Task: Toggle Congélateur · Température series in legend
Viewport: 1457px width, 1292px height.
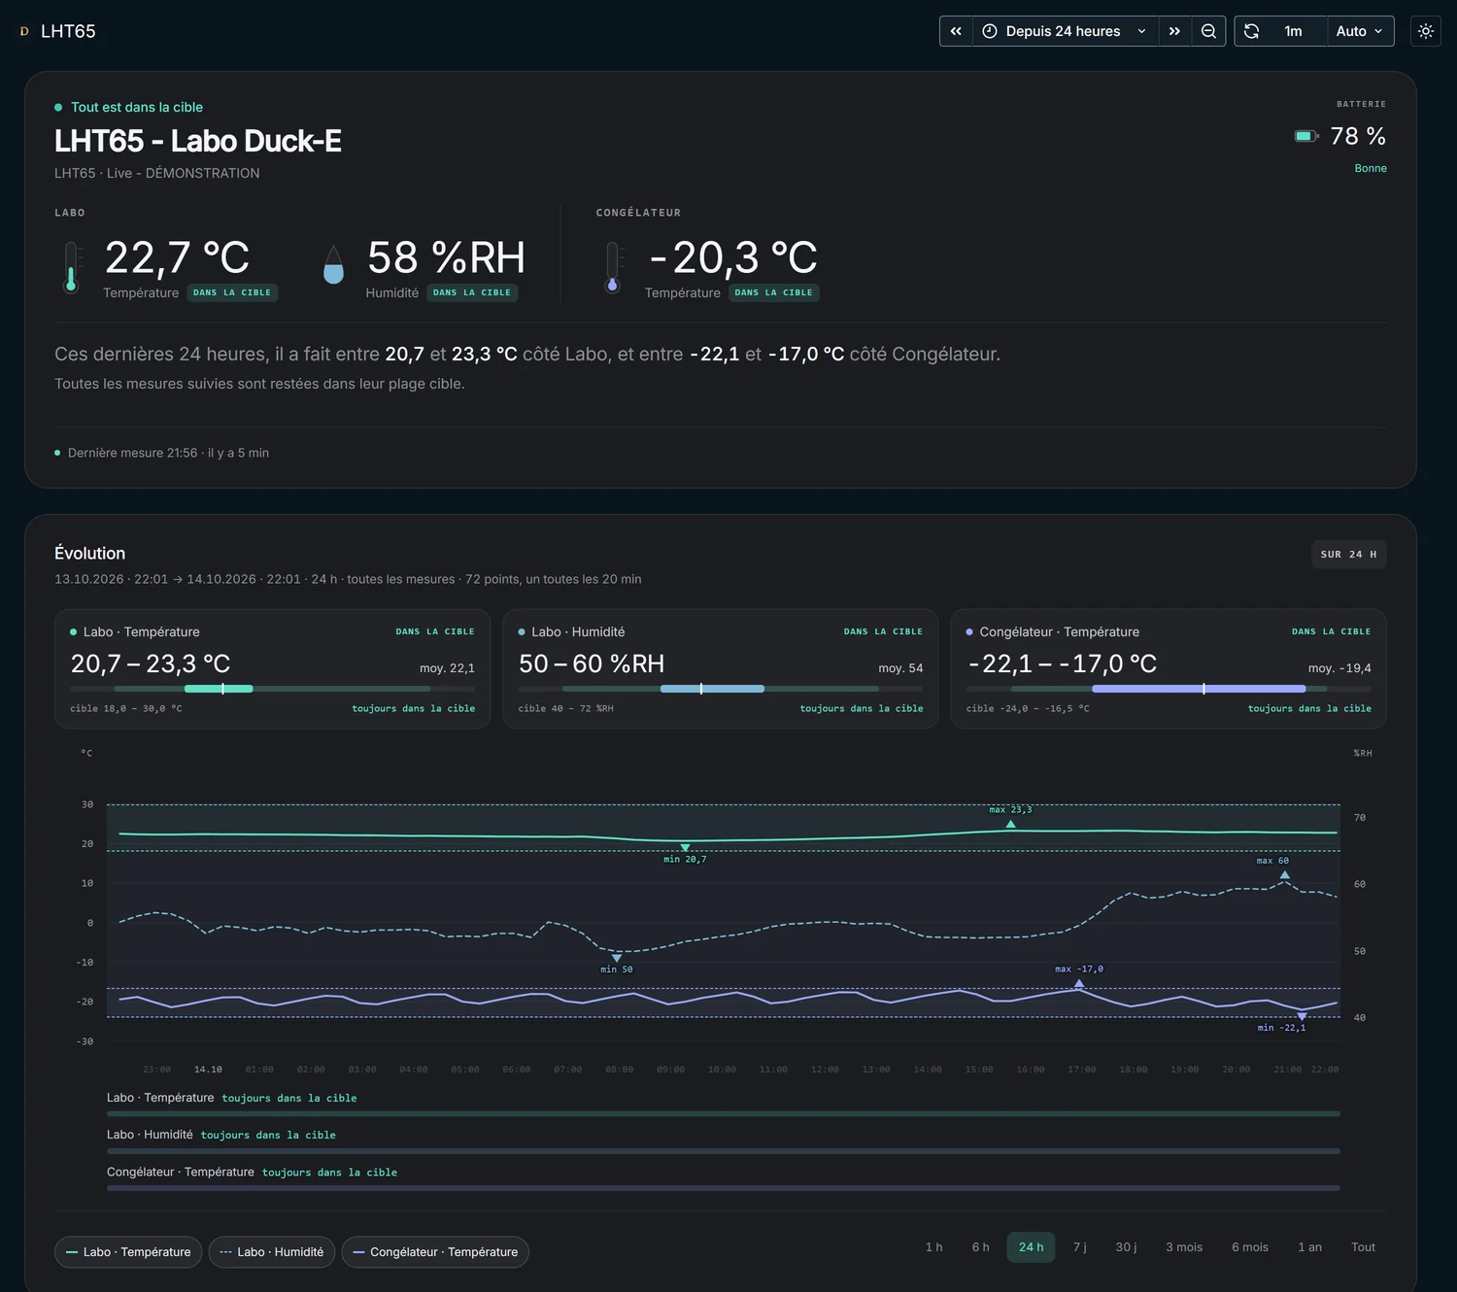Action: pos(435,1252)
